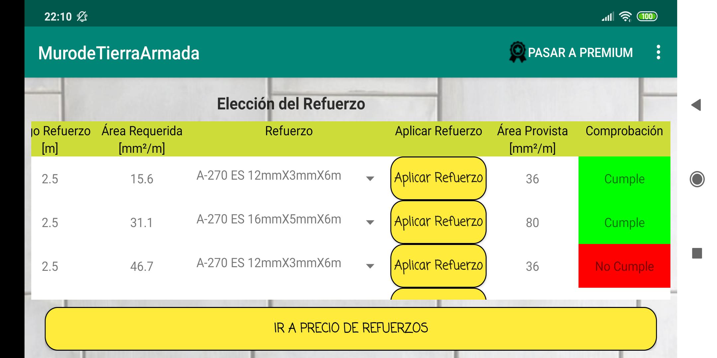
Task: Go to IR A PRECIO DE REFUERZOS
Action: tap(351, 328)
